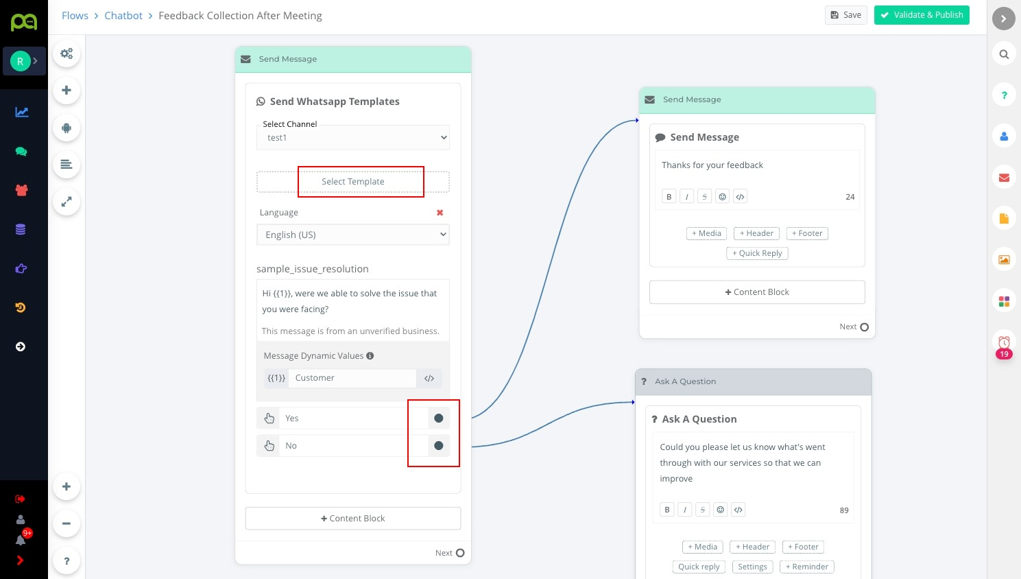Click the fullscreen expand arrows icon
The image size is (1021, 579).
coord(67,202)
